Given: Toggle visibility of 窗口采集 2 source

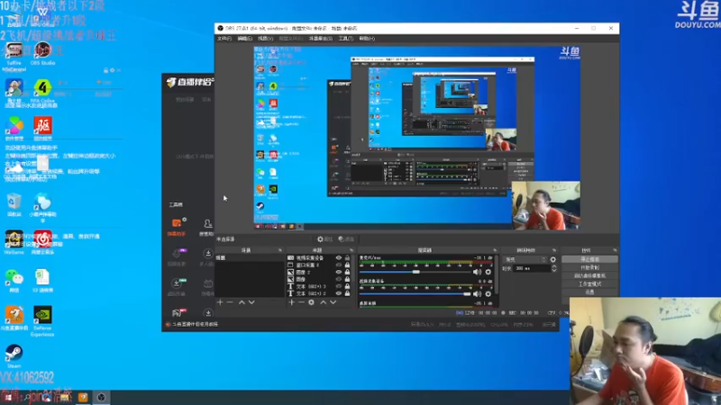Looking at the screenshot, I should [339, 265].
